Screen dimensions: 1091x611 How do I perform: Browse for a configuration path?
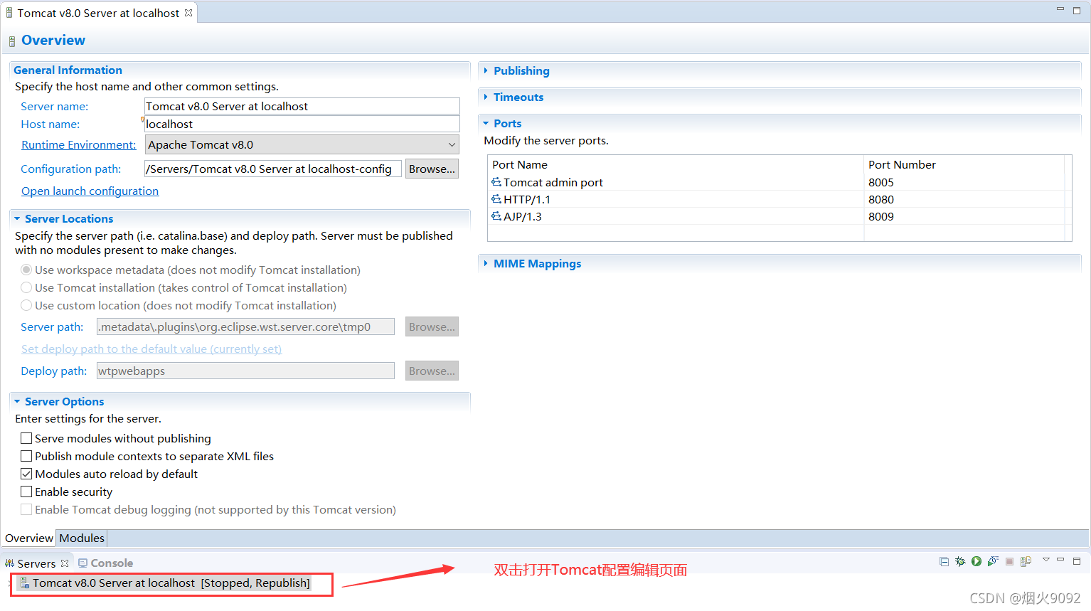click(x=432, y=169)
